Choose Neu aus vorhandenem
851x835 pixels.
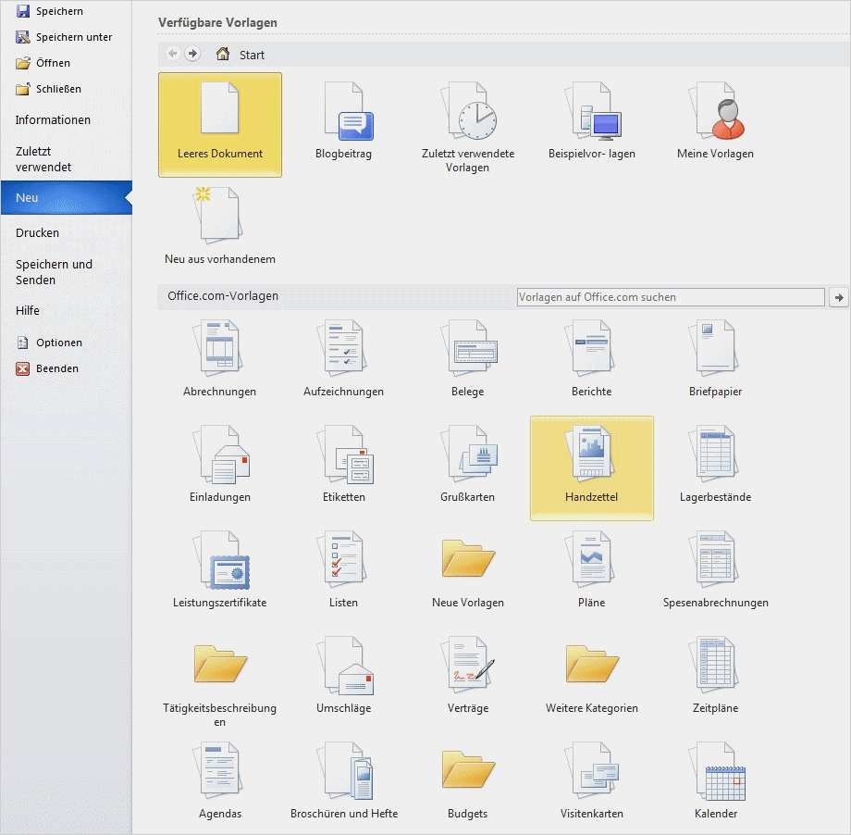(220, 226)
